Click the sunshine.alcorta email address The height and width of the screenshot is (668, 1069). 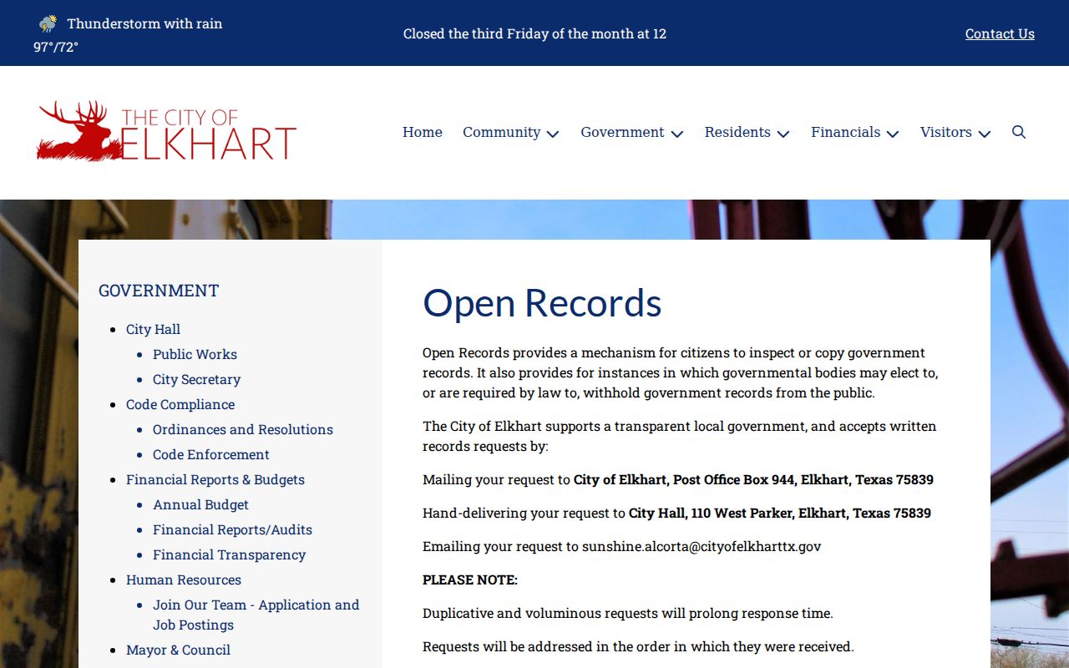702,546
